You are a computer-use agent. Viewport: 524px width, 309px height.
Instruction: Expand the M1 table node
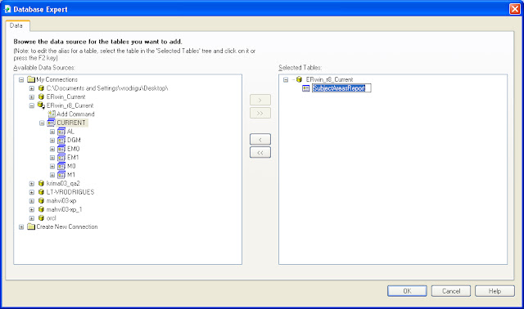pyautogui.click(x=52, y=175)
